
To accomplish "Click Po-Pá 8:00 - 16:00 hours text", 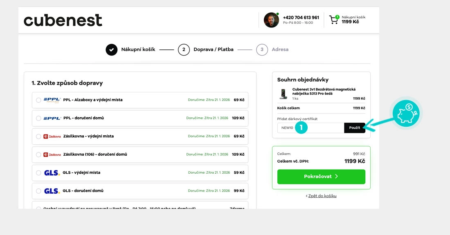I will click(298, 22).
